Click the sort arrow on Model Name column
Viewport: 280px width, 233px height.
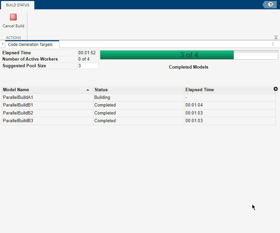(x=88, y=90)
